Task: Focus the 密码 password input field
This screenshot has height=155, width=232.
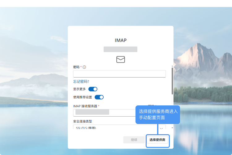Action: point(119,74)
